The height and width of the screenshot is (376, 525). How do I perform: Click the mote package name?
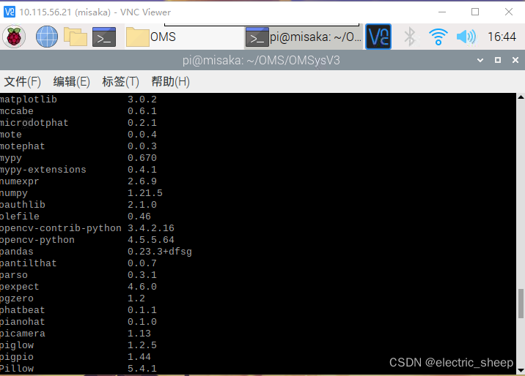click(11, 135)
